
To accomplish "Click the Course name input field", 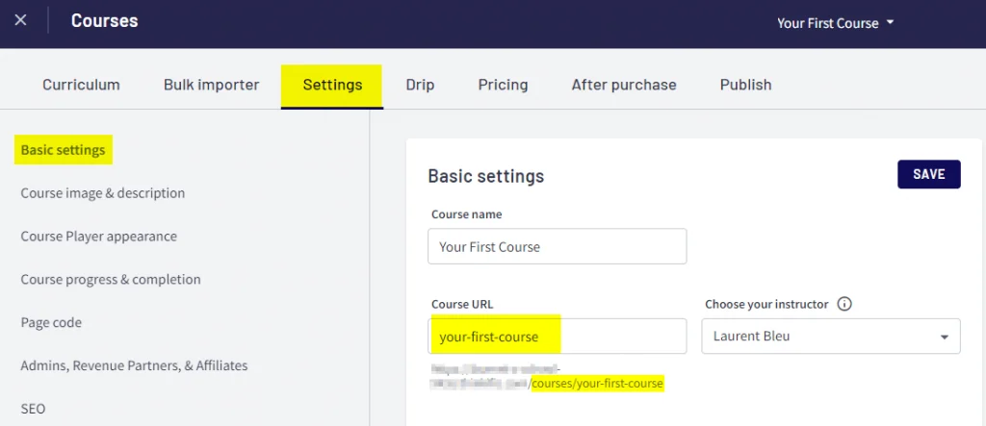I will click(x=558, y=246).
